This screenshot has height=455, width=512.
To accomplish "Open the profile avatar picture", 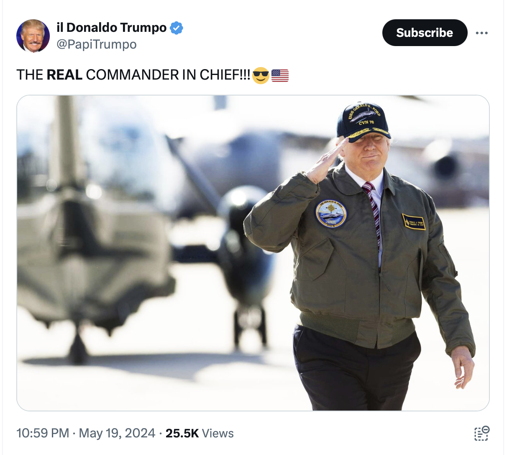I will click(33, 36).
